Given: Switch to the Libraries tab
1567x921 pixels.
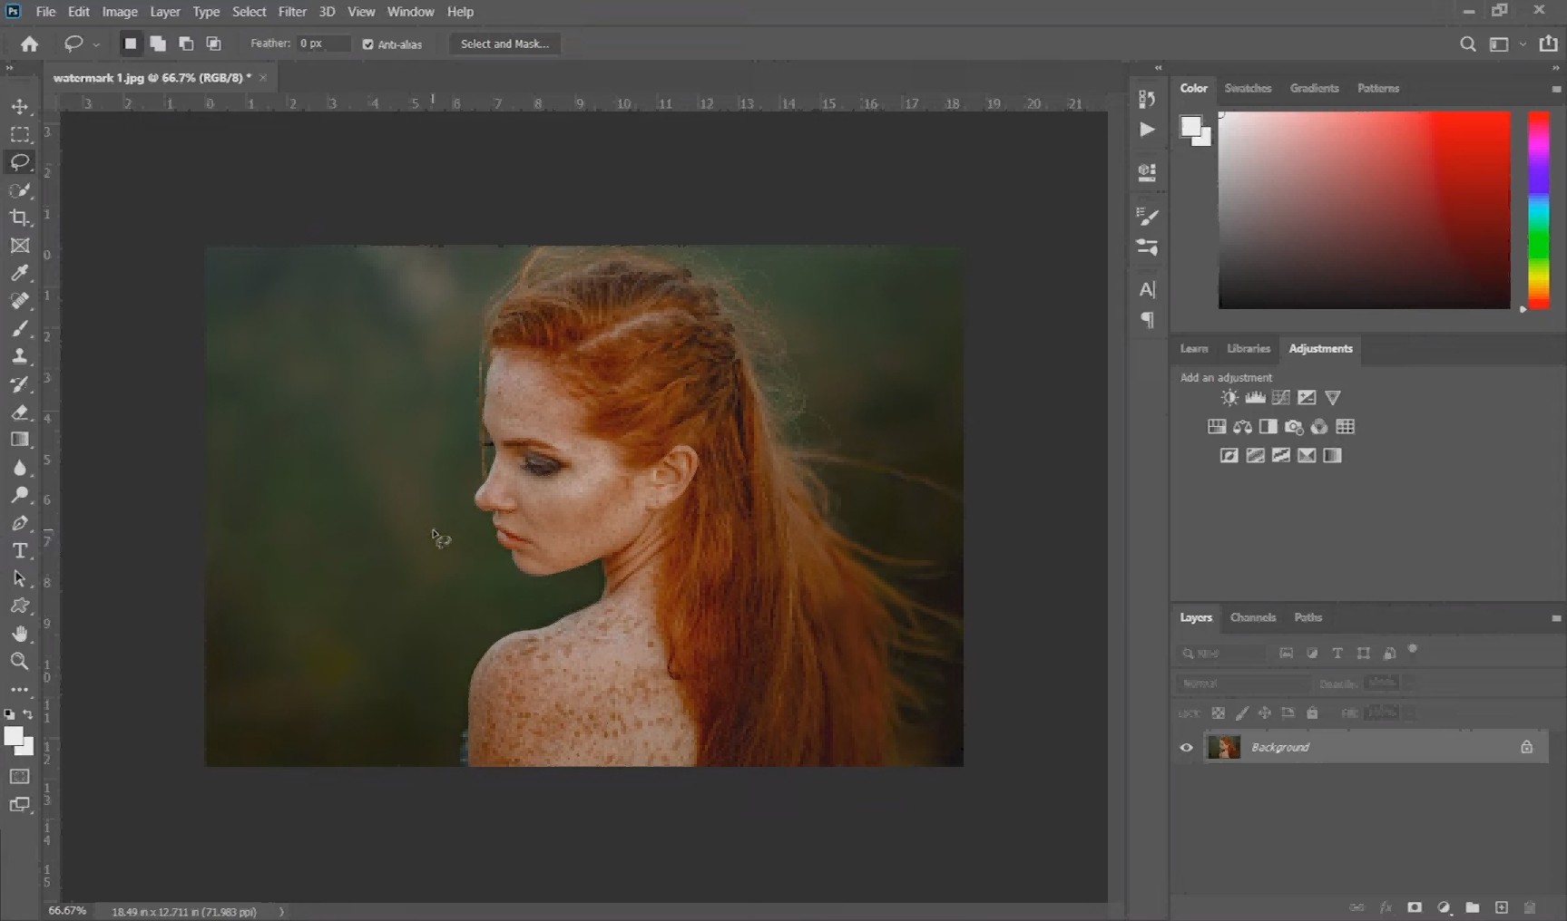Looking at the screenshot, I should coord(1249,348).
